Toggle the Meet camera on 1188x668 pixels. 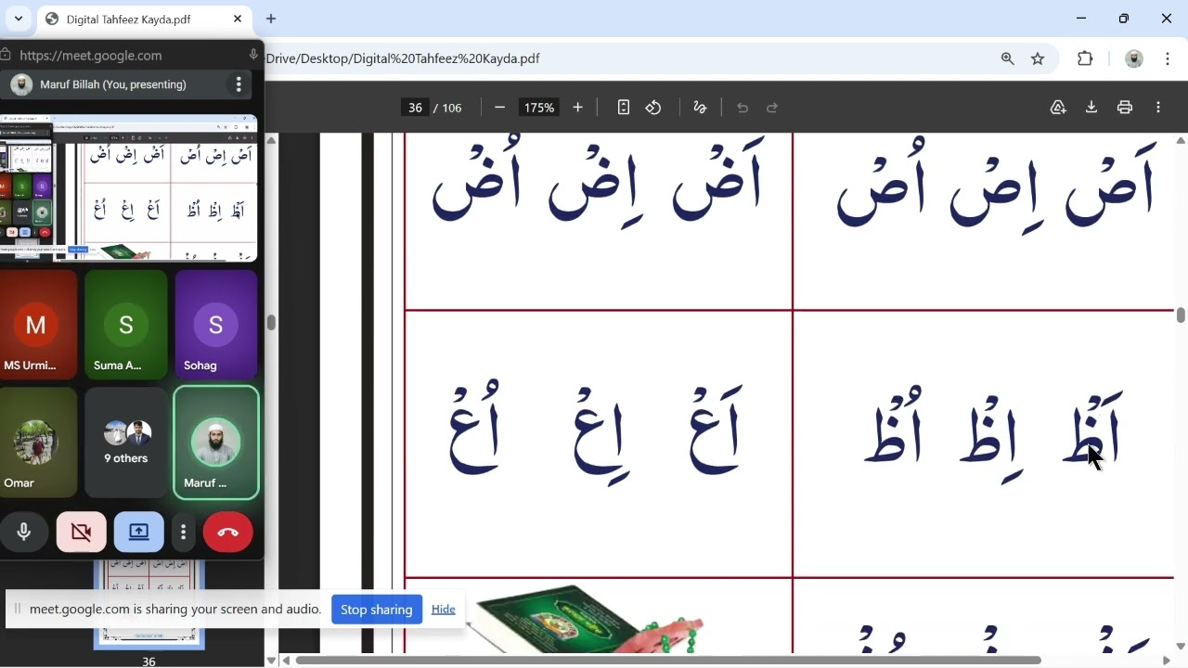tap(82, 533)
